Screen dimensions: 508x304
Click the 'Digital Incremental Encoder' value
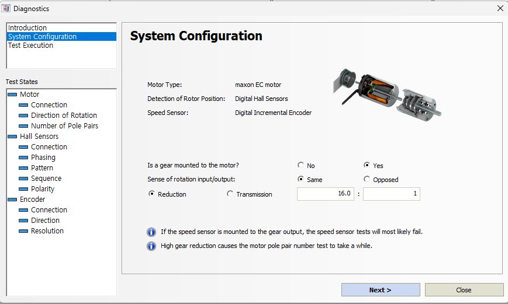click(274, 113)
